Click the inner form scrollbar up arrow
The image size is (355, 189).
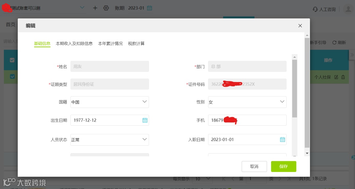point(295,57)
